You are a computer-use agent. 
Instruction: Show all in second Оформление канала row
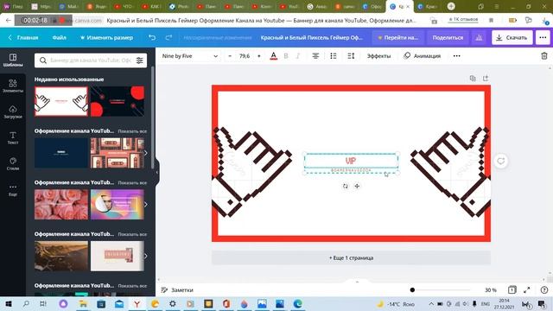click(132, 182)
